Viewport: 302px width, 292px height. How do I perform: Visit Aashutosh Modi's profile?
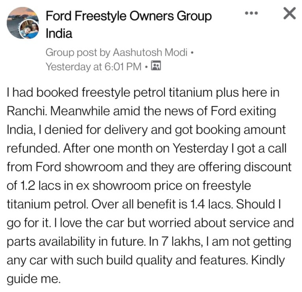coord(150,52)
